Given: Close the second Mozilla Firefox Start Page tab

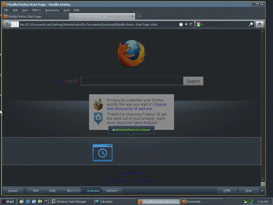Looking at the screenshot, I should [132, 16].
